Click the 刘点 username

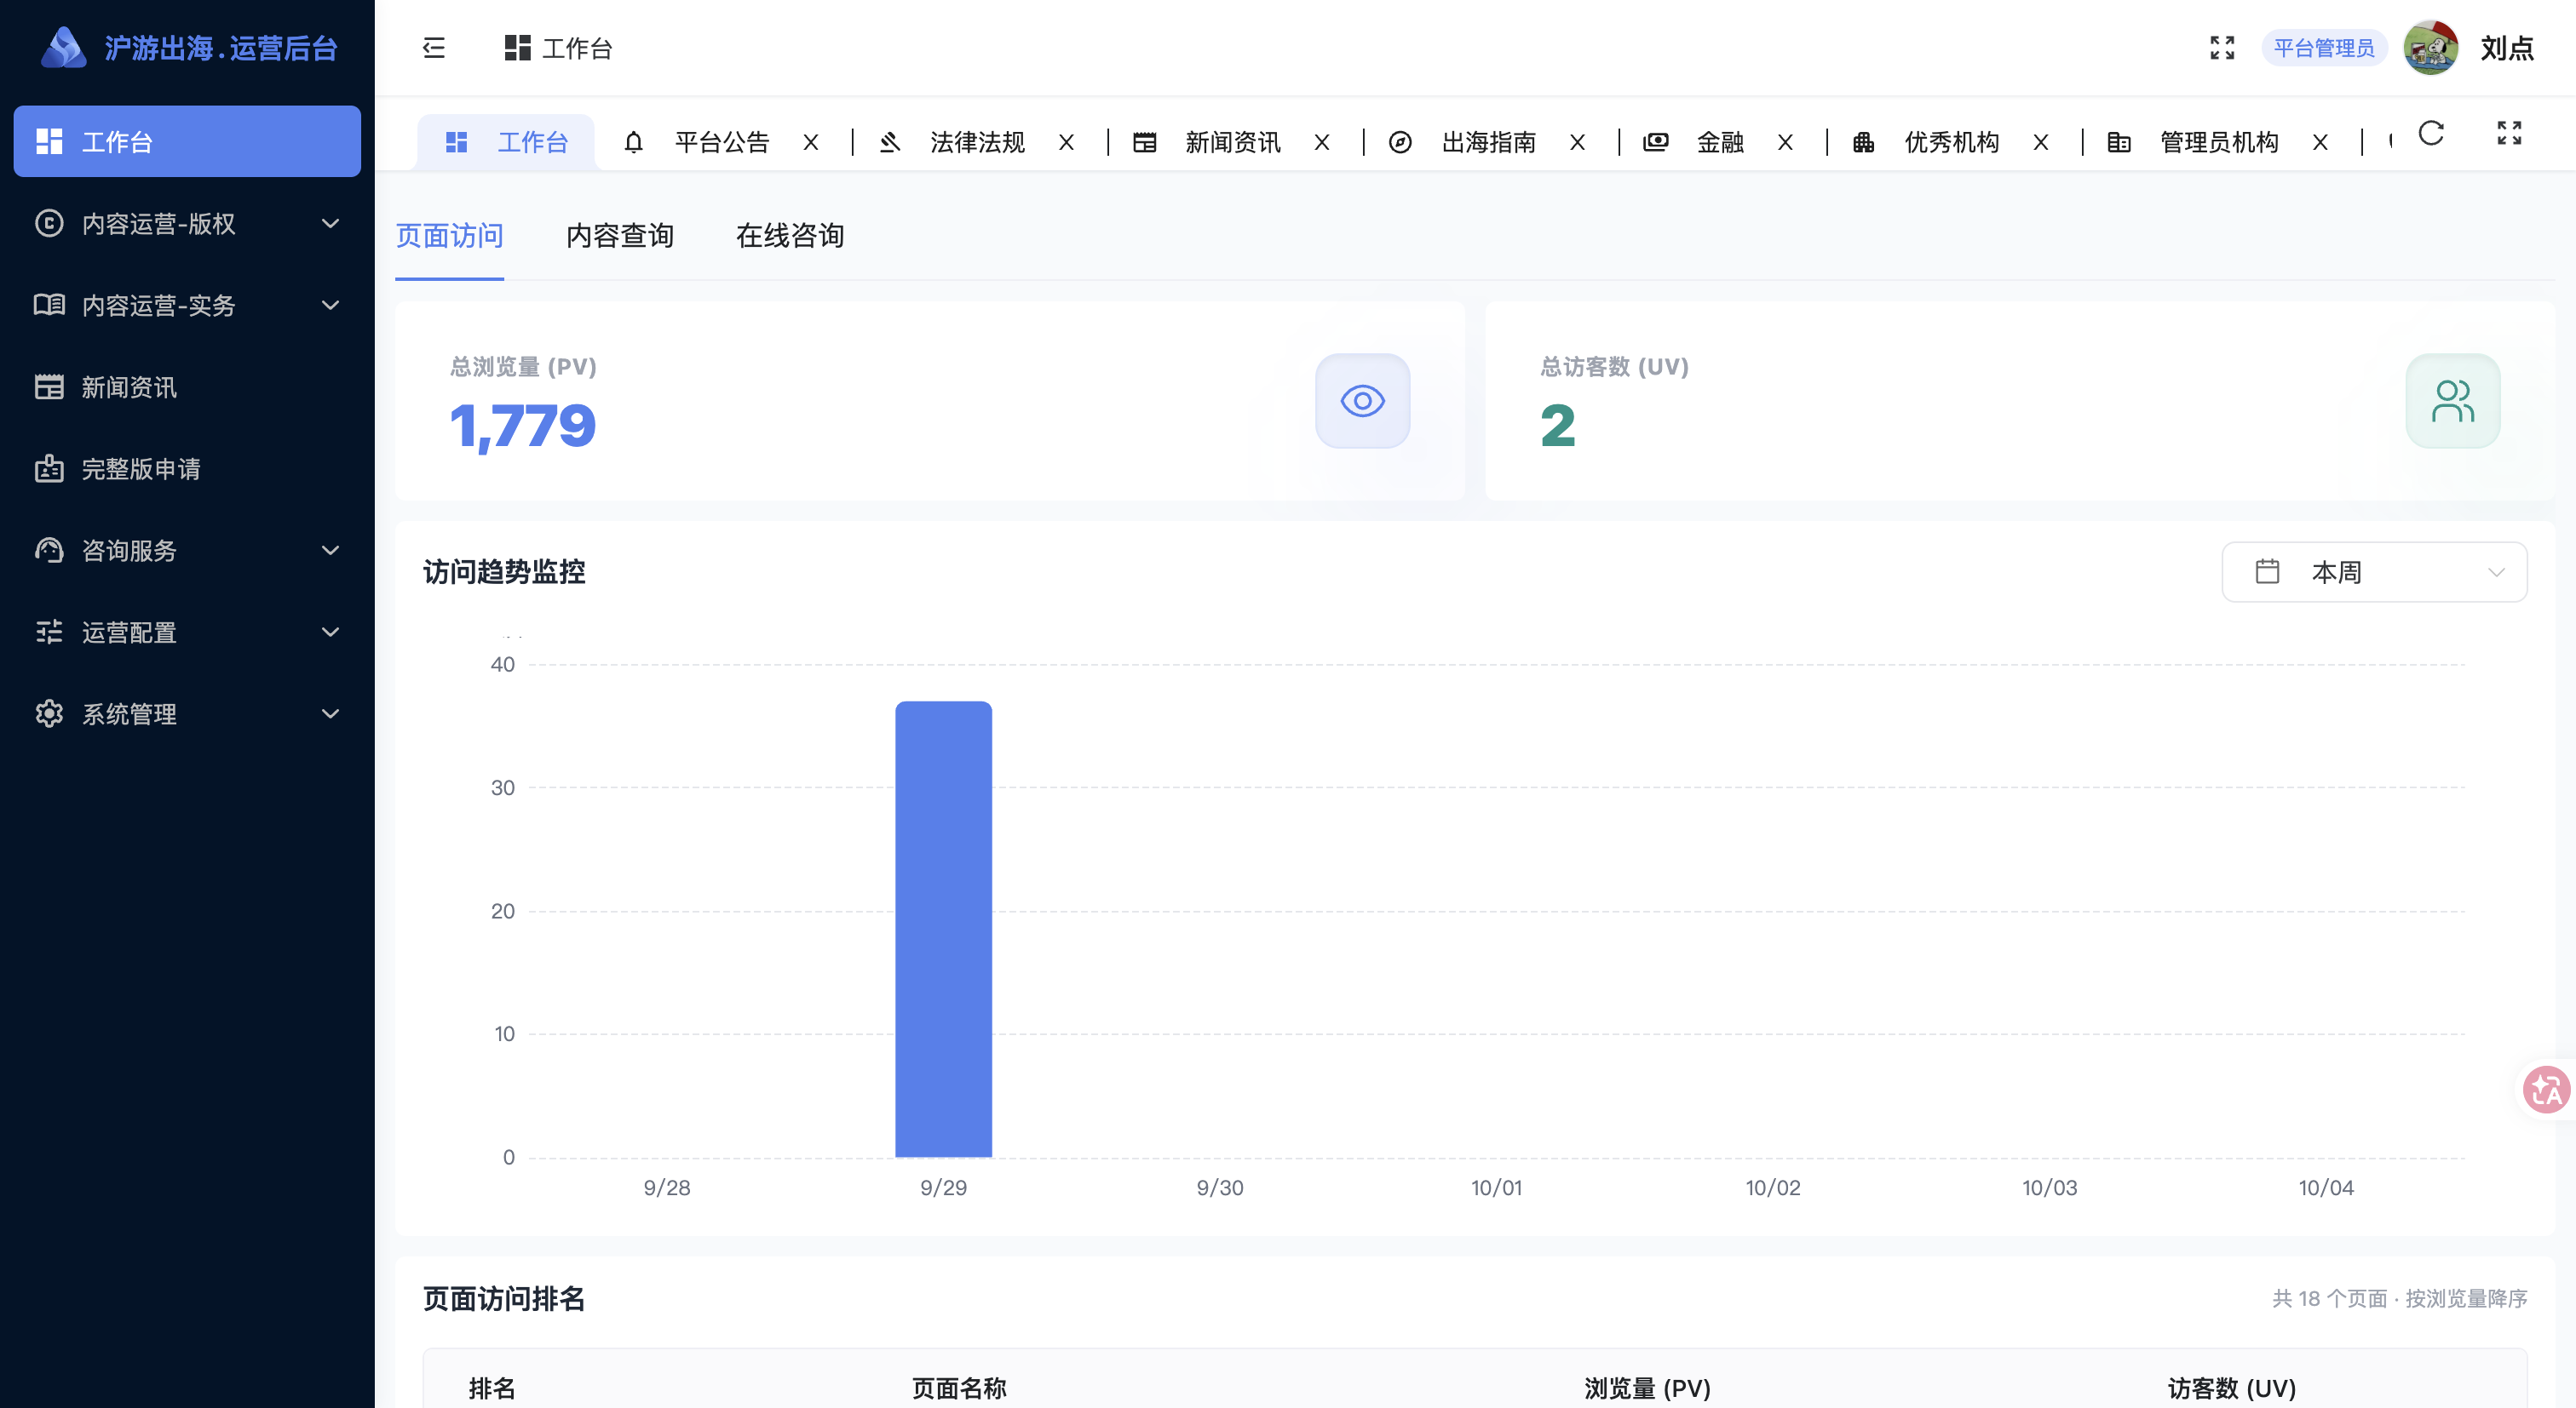point(2507,48)
